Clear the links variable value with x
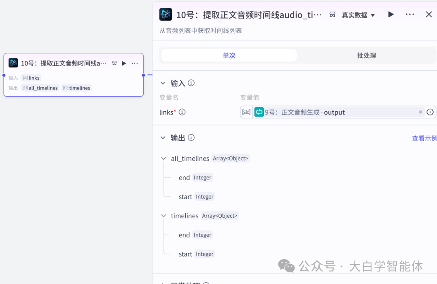Image resolution: width=437 pixels, height=284 pixels. (x=420, y=112)
